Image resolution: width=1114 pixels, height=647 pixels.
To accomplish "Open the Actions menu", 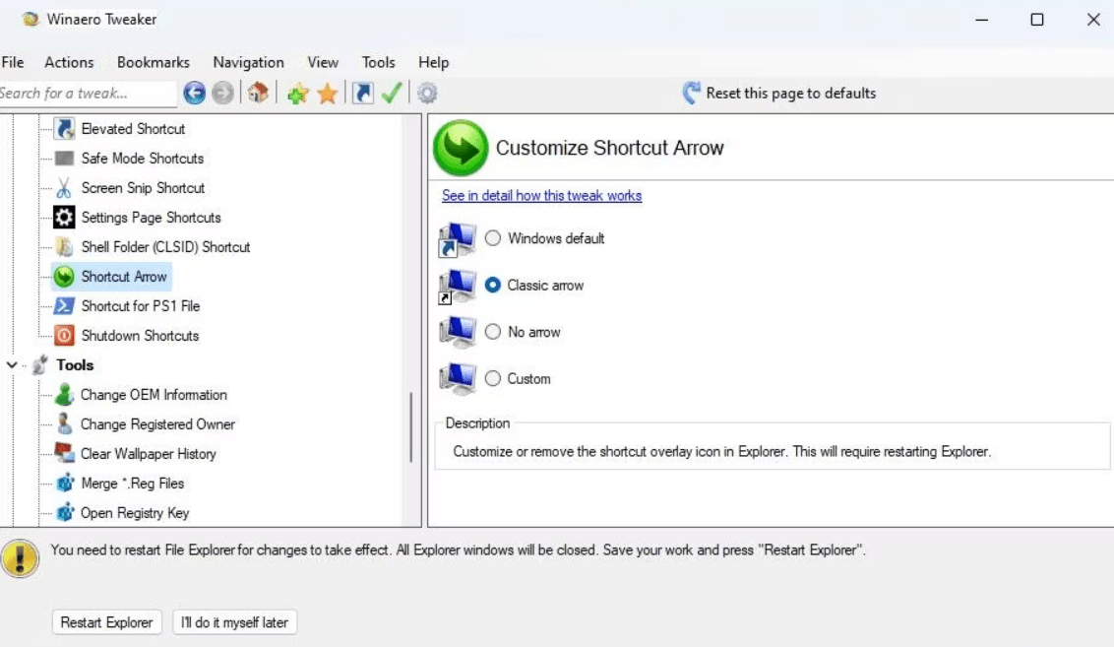I will tap(69, 63).
